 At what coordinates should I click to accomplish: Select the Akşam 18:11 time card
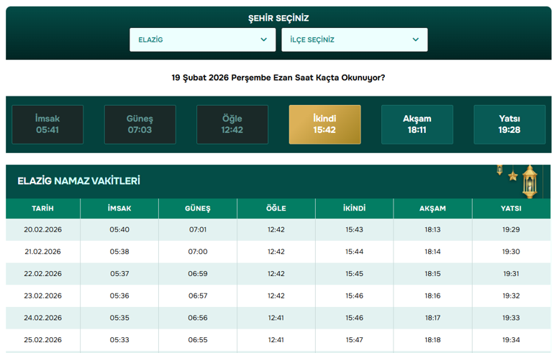417,124
